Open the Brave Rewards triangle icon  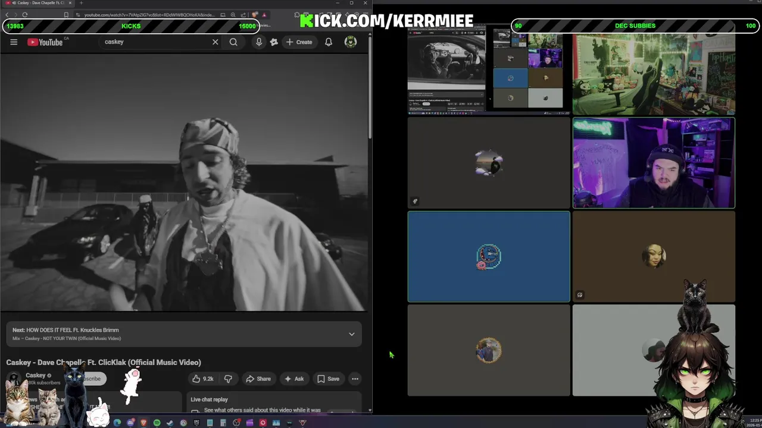click(x=264, y=15)
